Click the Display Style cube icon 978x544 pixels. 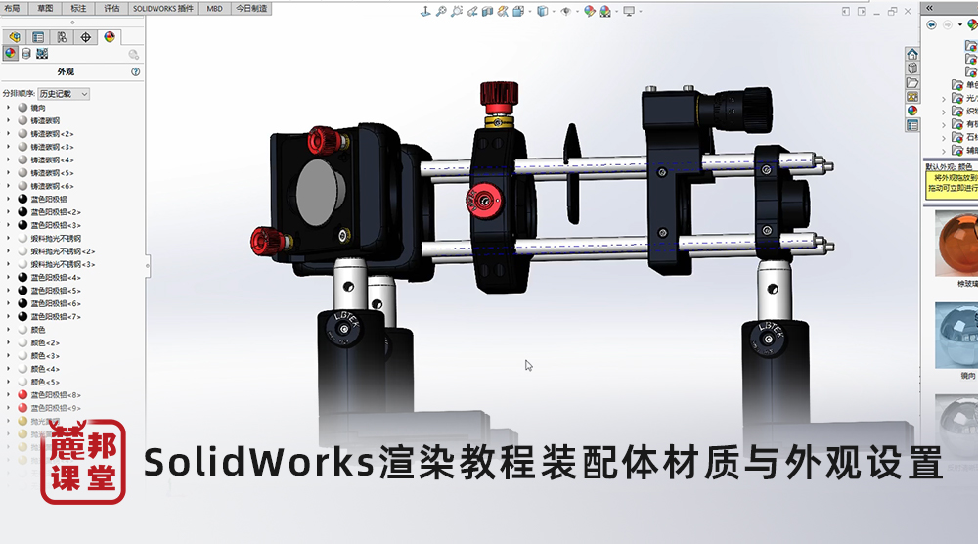pos(542,11)
